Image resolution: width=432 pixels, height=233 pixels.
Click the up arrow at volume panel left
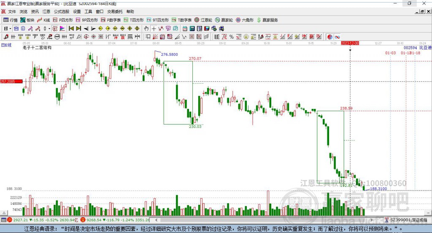coord(4,213)
